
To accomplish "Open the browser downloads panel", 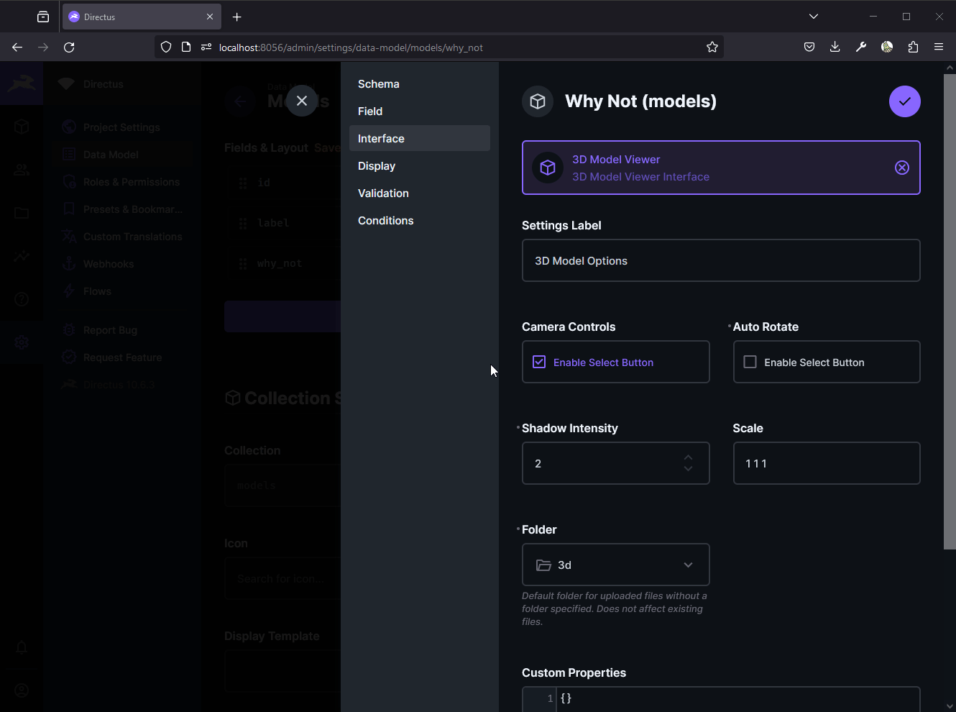I will point(835,47).
